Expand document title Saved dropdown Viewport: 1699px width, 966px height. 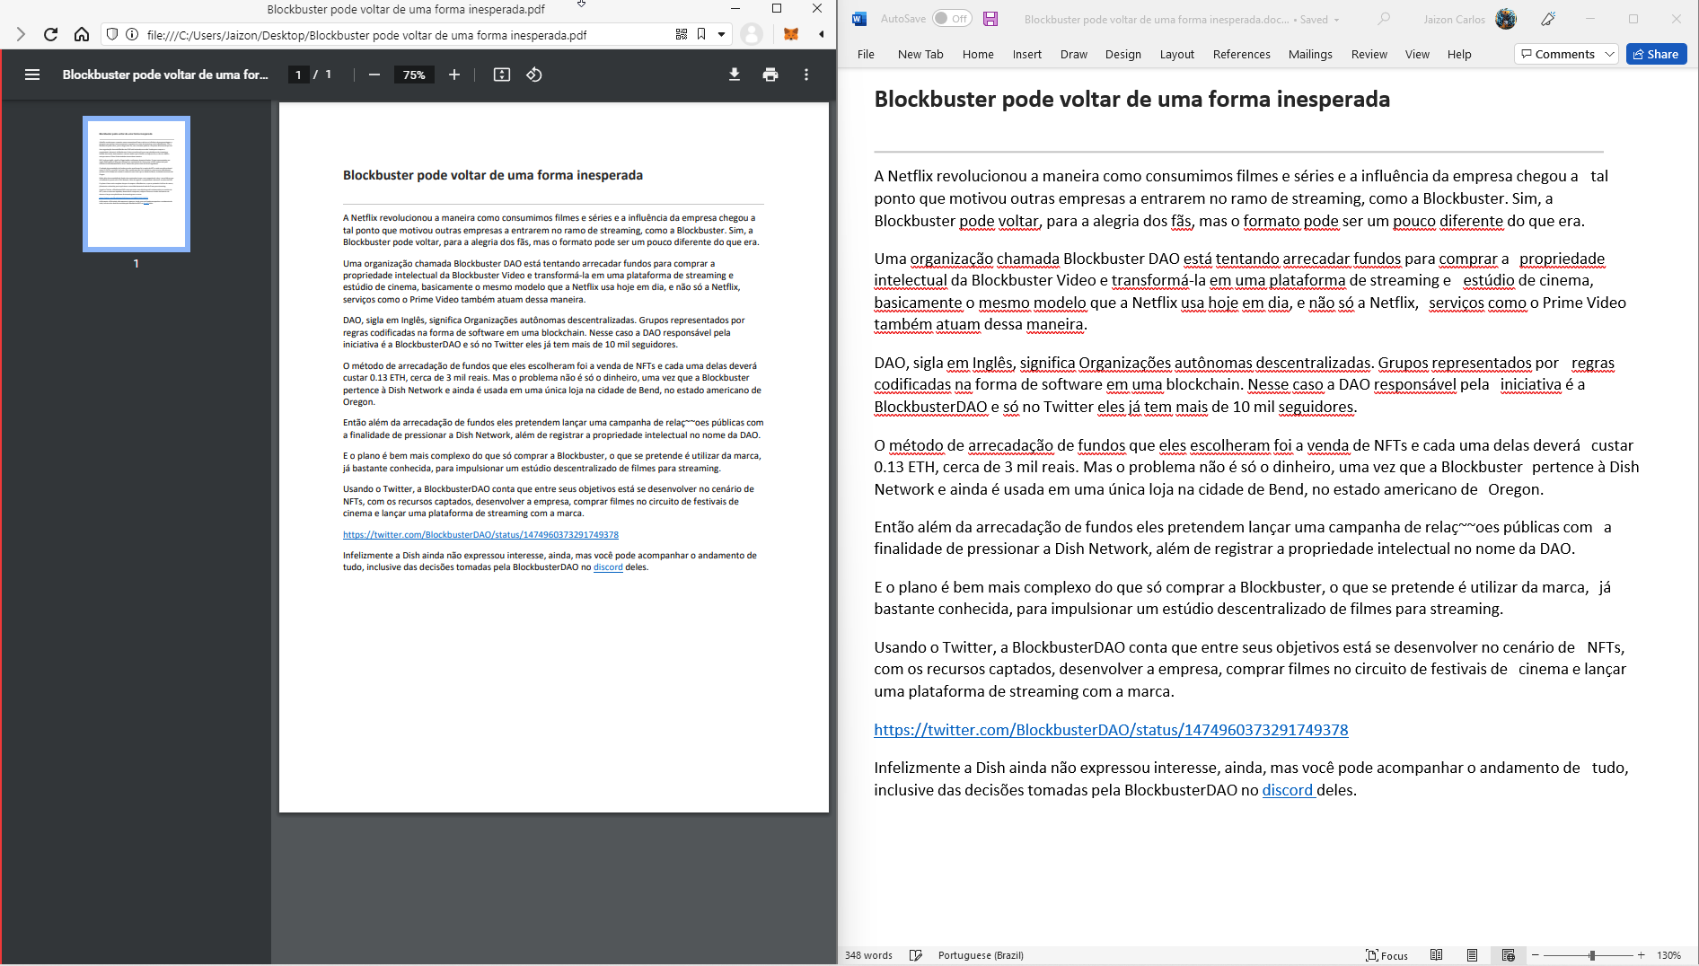tap(1336, 20)
